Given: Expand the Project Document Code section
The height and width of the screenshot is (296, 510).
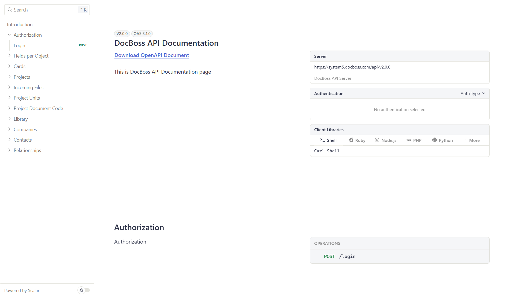Looking at the screenshot, I should (x=9, y=108).
